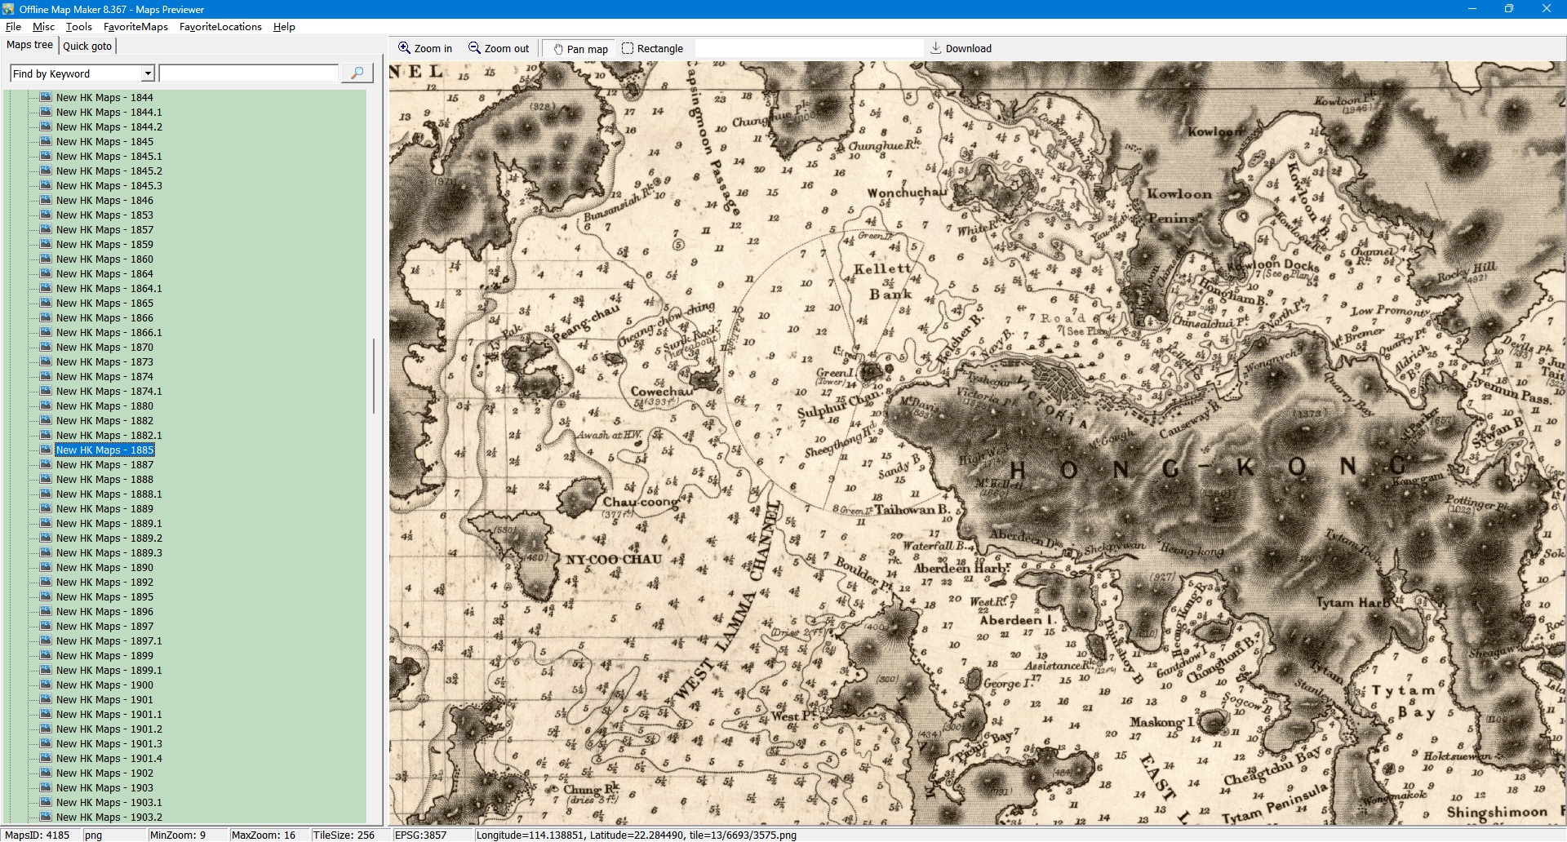Image resolution: width=1567 pixels, height=842 pixels.
Task: Choose New HK Maps - 1901.4 map
Action: pyautogui.click(x=109, y=759)
